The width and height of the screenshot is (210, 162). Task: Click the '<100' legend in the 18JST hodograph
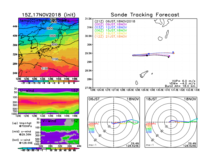(149, 132)
